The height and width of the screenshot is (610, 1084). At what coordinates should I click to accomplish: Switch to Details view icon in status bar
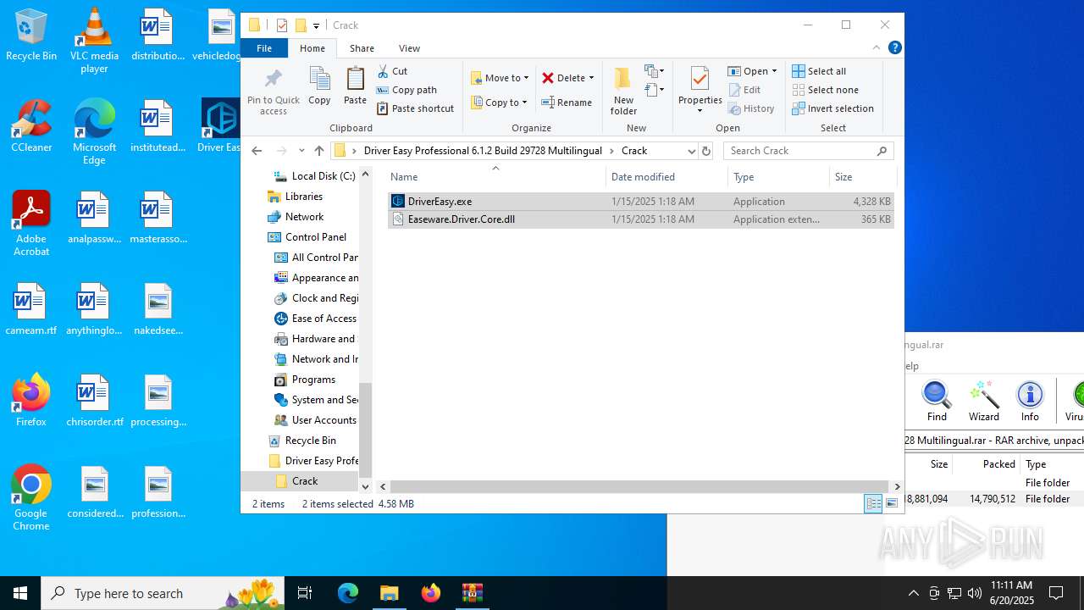pyautogui.click(x=873, y=503)
